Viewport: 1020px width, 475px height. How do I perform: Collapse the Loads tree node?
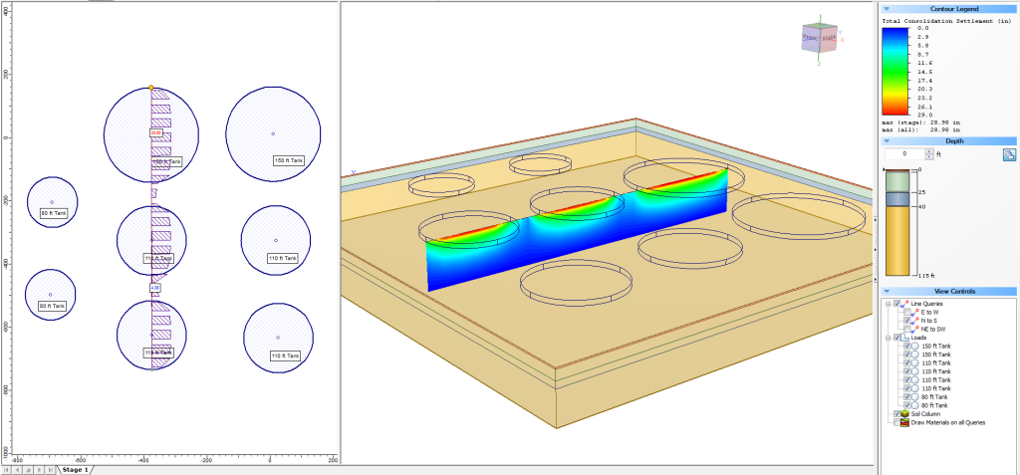(x=889, y=338)
